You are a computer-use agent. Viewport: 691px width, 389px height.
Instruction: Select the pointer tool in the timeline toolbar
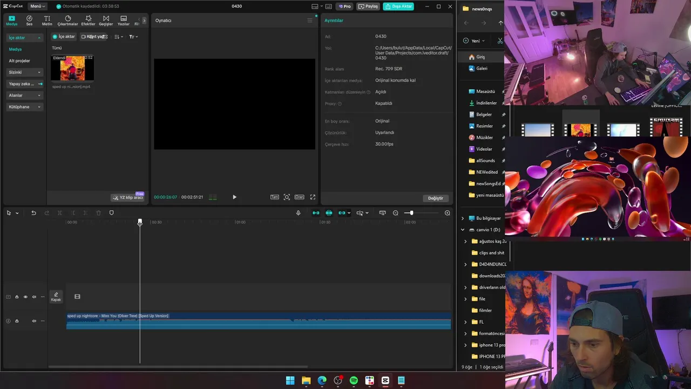tap(9, 213)
